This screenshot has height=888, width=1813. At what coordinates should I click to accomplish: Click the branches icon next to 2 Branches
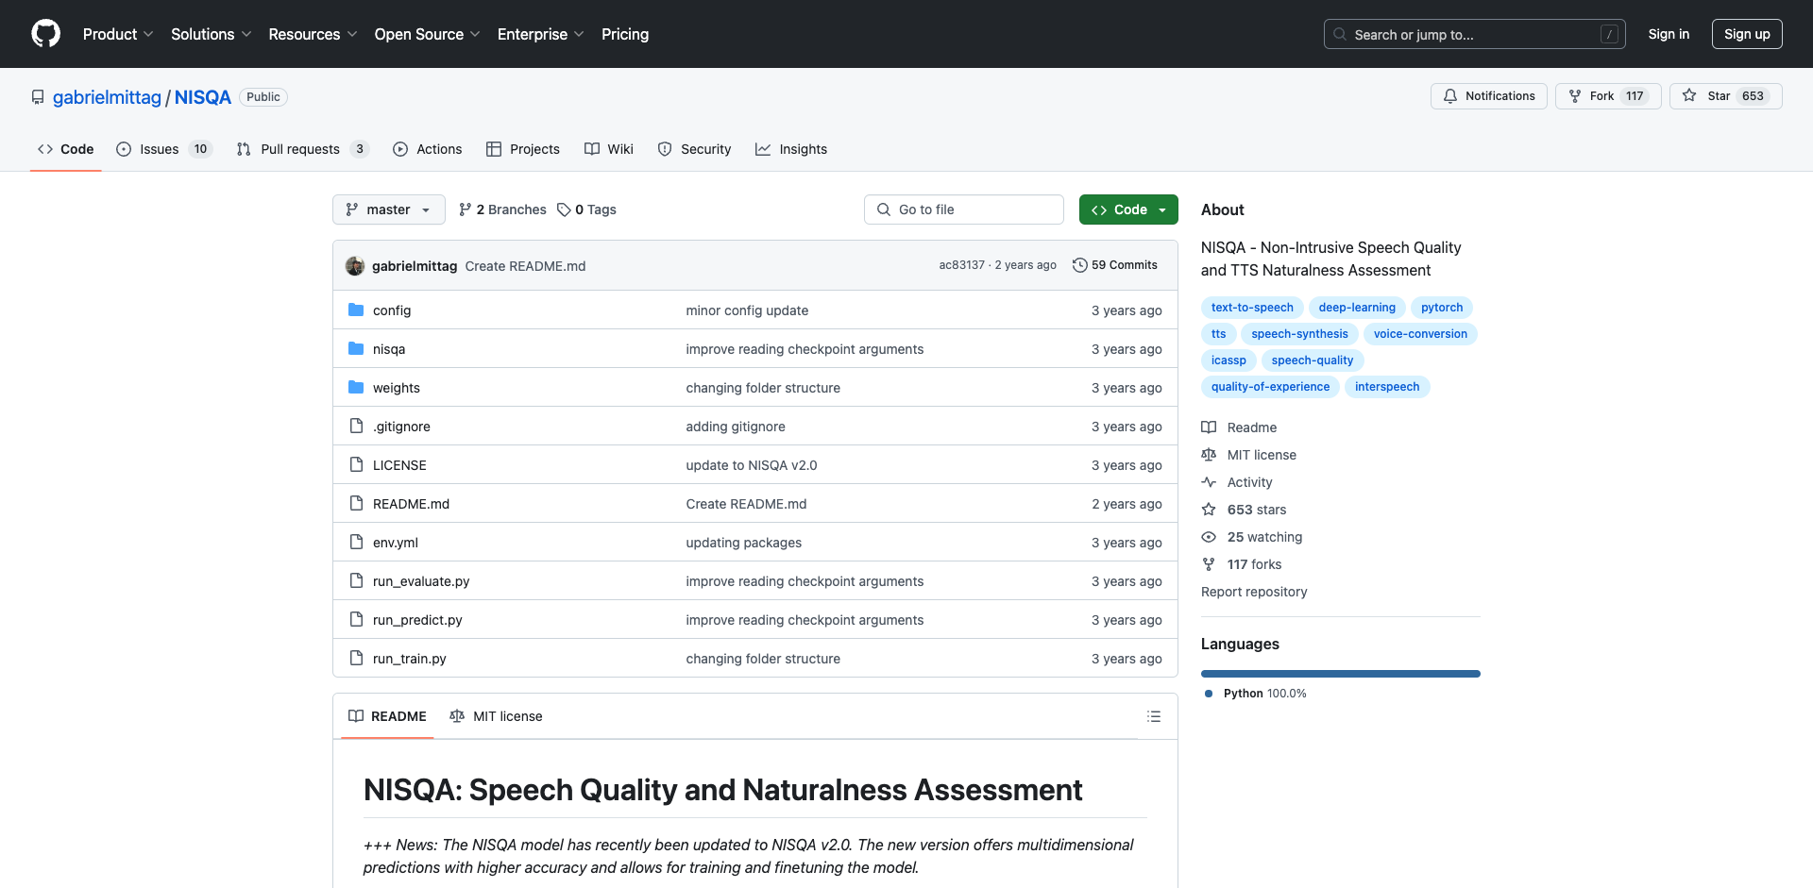click(466, 209)
